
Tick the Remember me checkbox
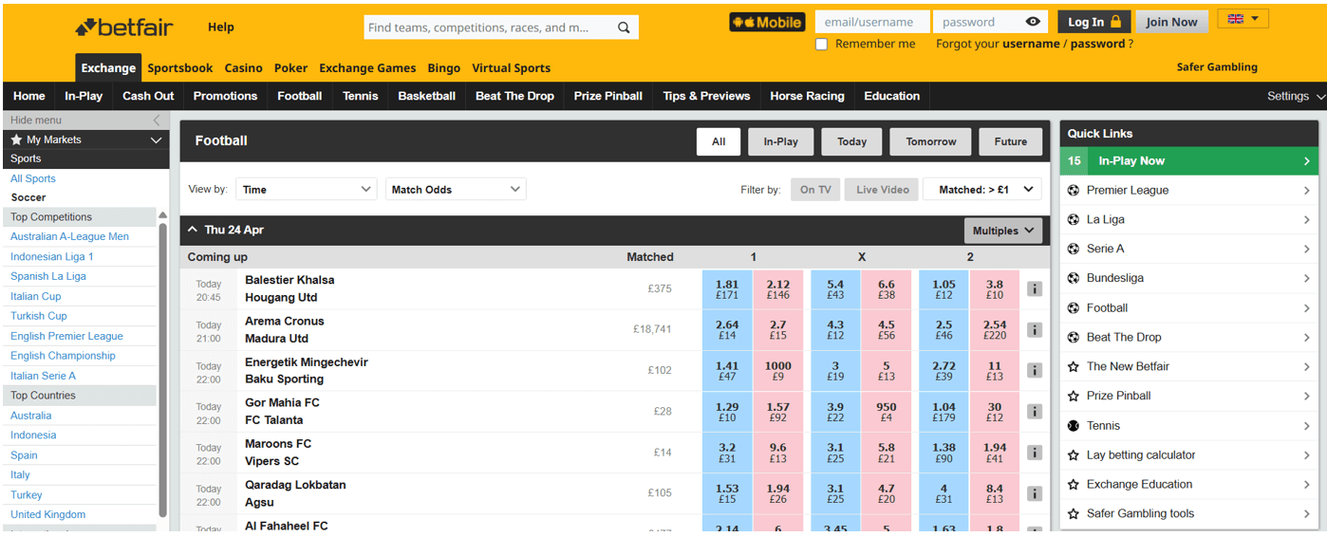pyautogui.click(x=822, y=44)
